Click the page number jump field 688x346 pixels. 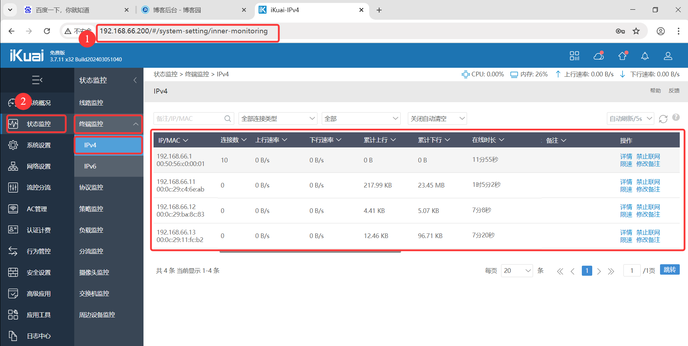pyautogui.click(x=632, y=271)
